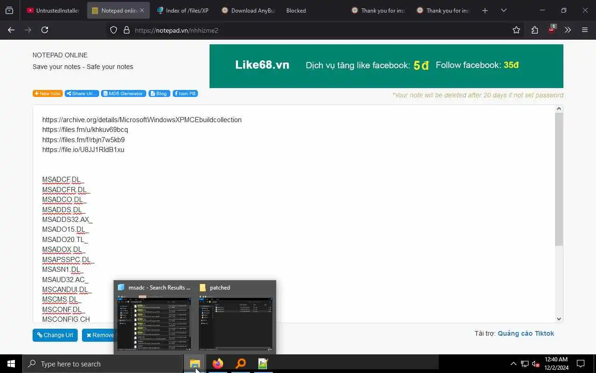Click the files.fm/u/khkuv69bcq line
Screen dimensions: 596x373
[85, 130]
